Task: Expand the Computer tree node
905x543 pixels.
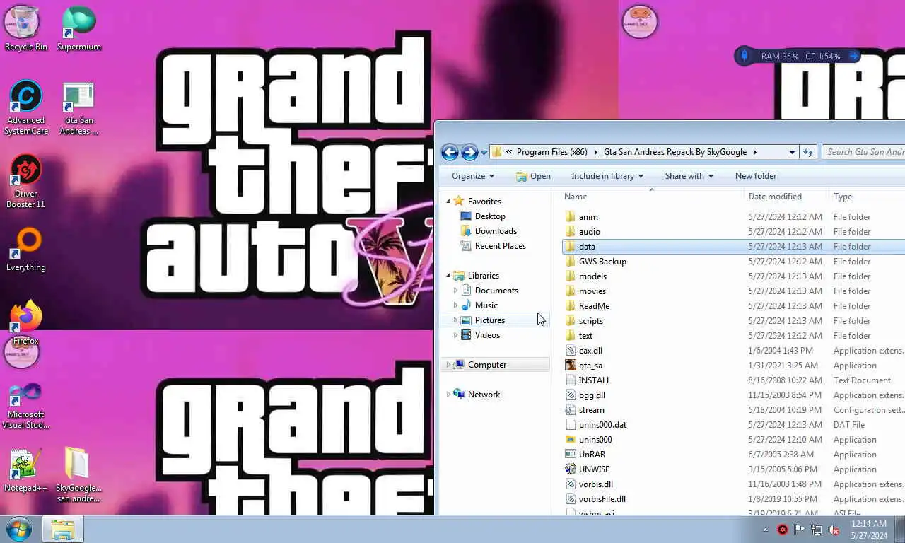Action: tap(448, 365)
